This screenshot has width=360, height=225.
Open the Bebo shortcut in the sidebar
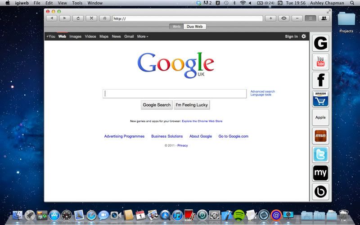tap(320, 192)
